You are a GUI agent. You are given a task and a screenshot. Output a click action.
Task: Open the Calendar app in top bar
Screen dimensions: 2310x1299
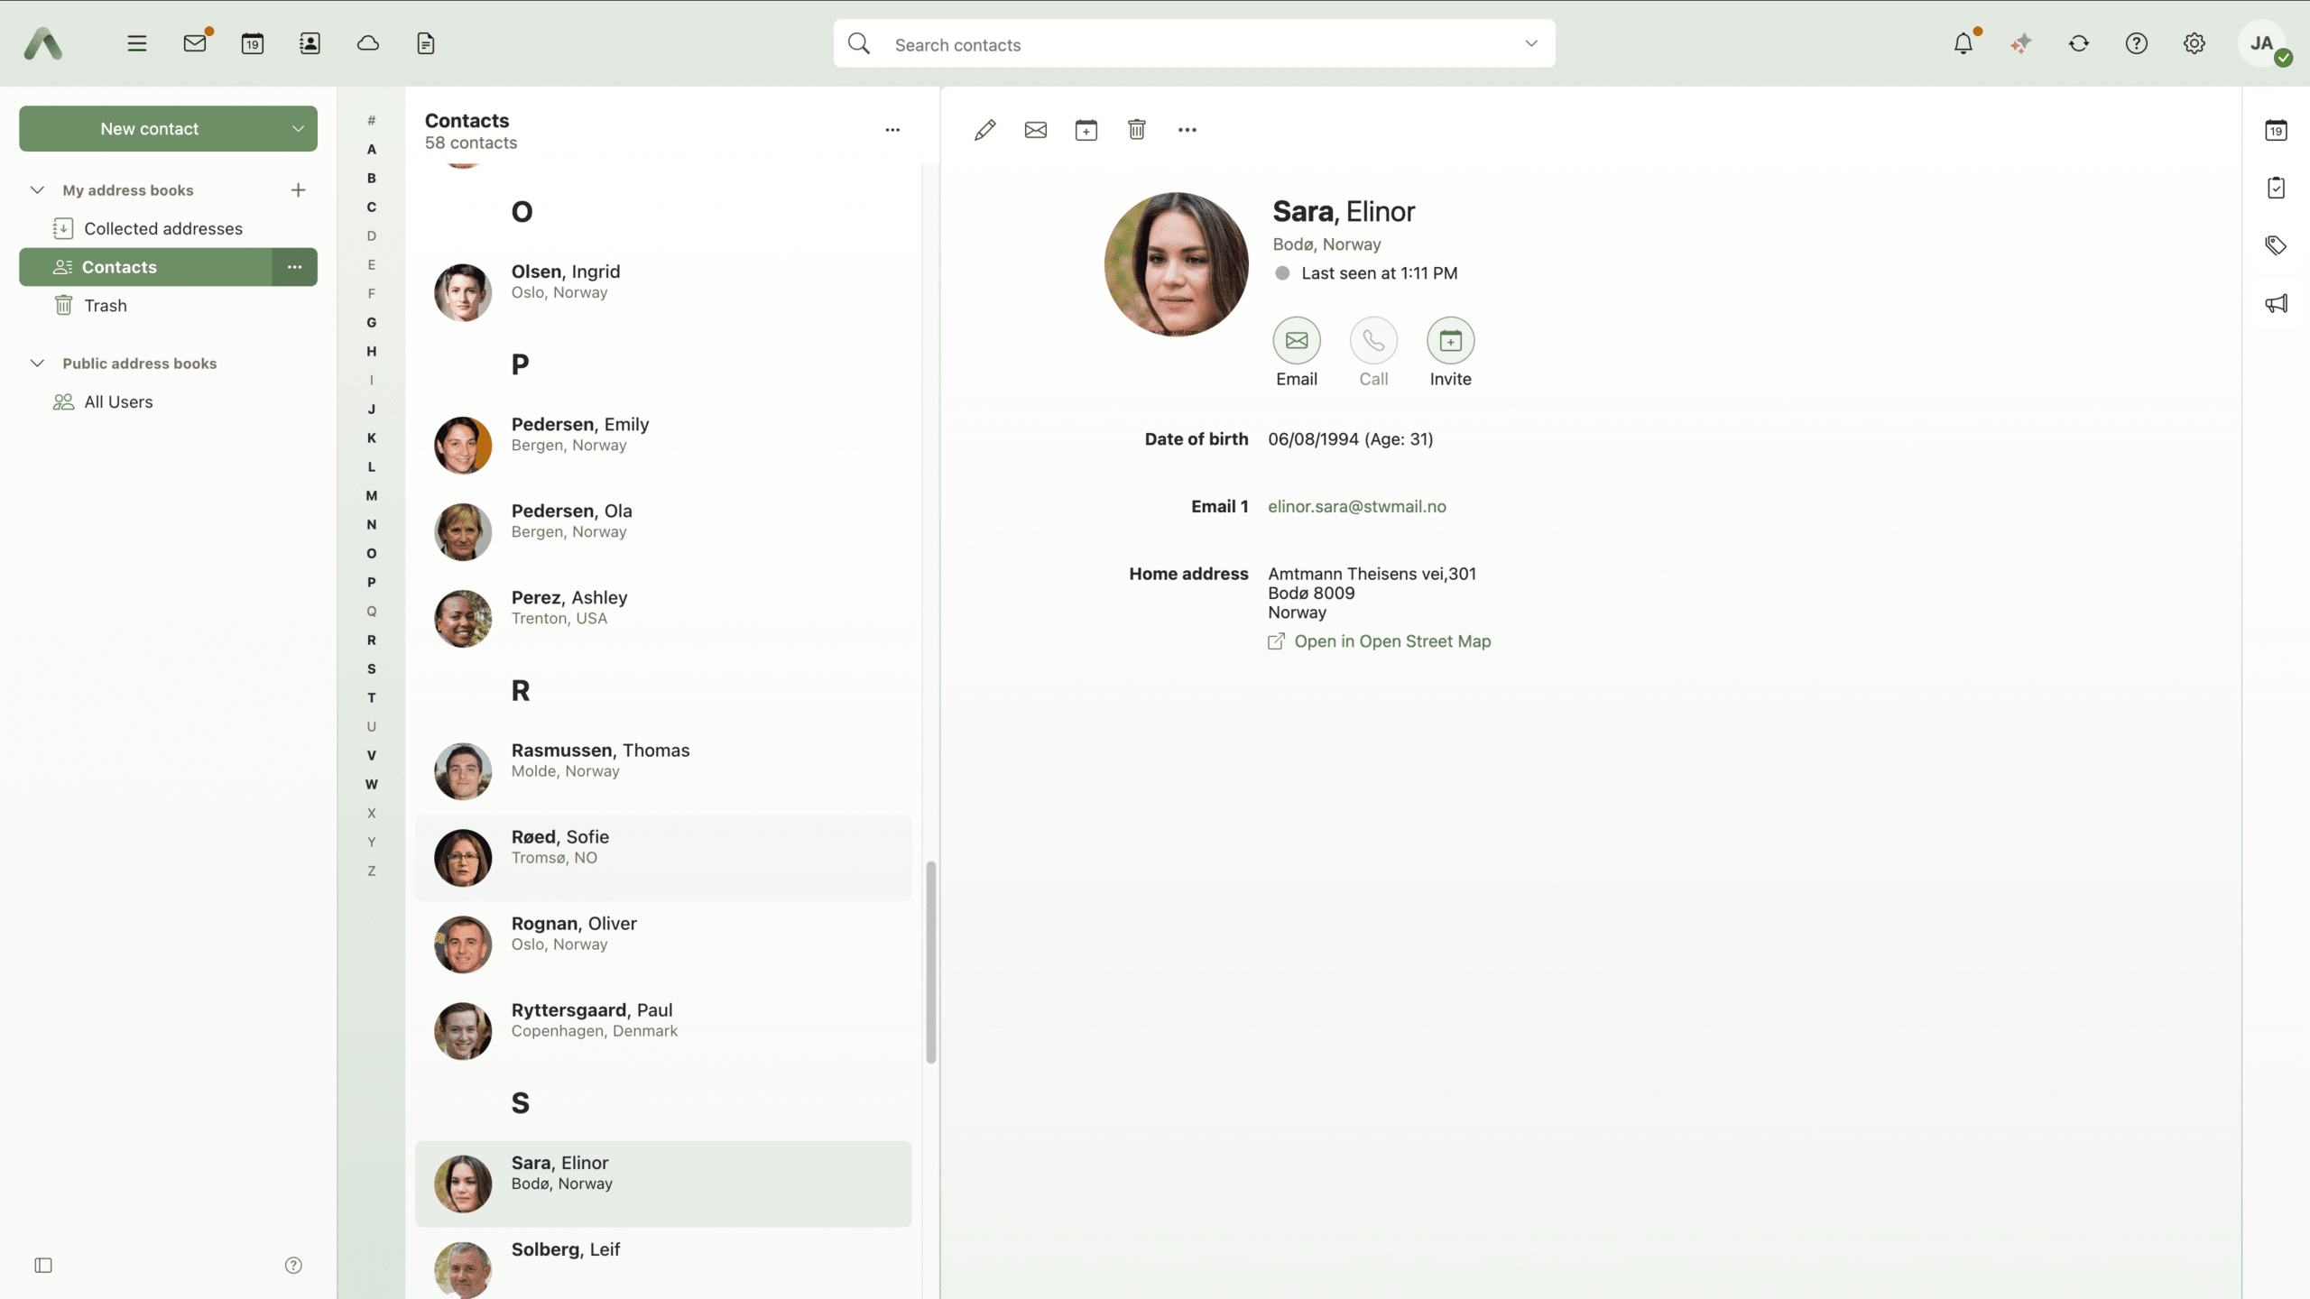pos(253,43)
